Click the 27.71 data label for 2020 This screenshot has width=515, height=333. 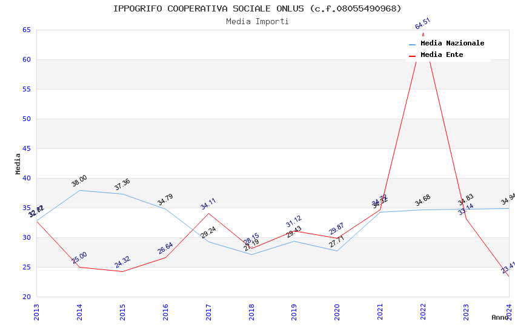(x=337, y=242)
